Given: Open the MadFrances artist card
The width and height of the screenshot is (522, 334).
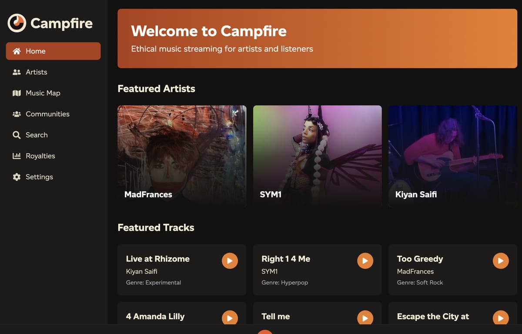Looking at the screenshot, I should tap(182, 155).
